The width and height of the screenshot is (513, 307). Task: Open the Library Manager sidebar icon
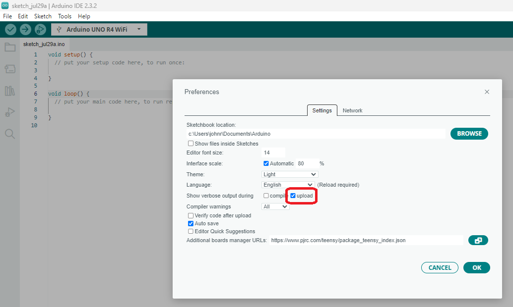(x=10, y=91)
